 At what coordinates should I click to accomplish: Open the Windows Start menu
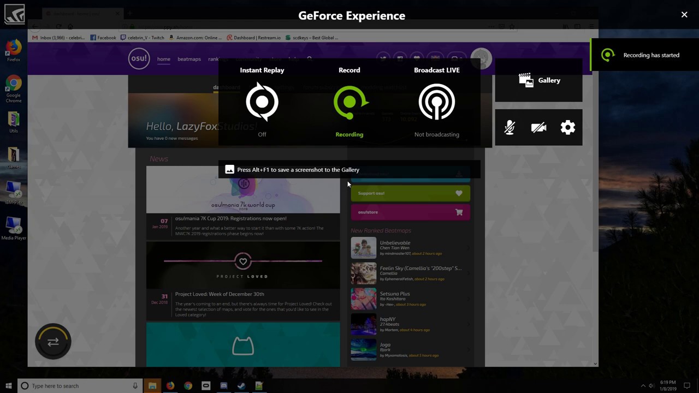[8, 386]
